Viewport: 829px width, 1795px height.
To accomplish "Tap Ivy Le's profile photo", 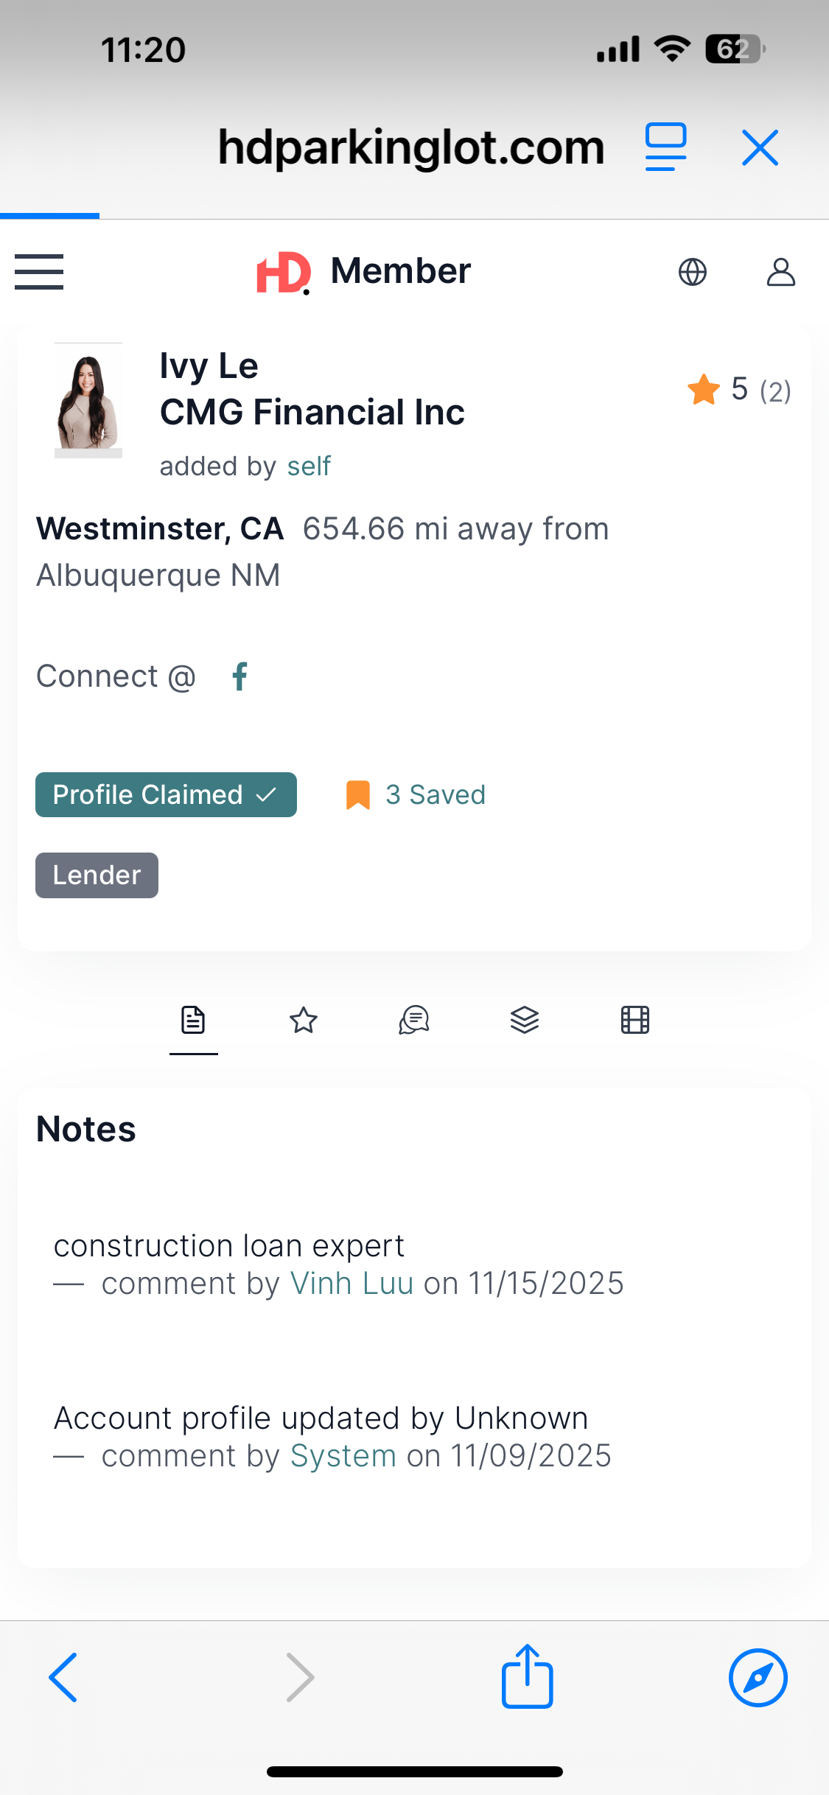I will pyautogui.click(x=88, y=401).
